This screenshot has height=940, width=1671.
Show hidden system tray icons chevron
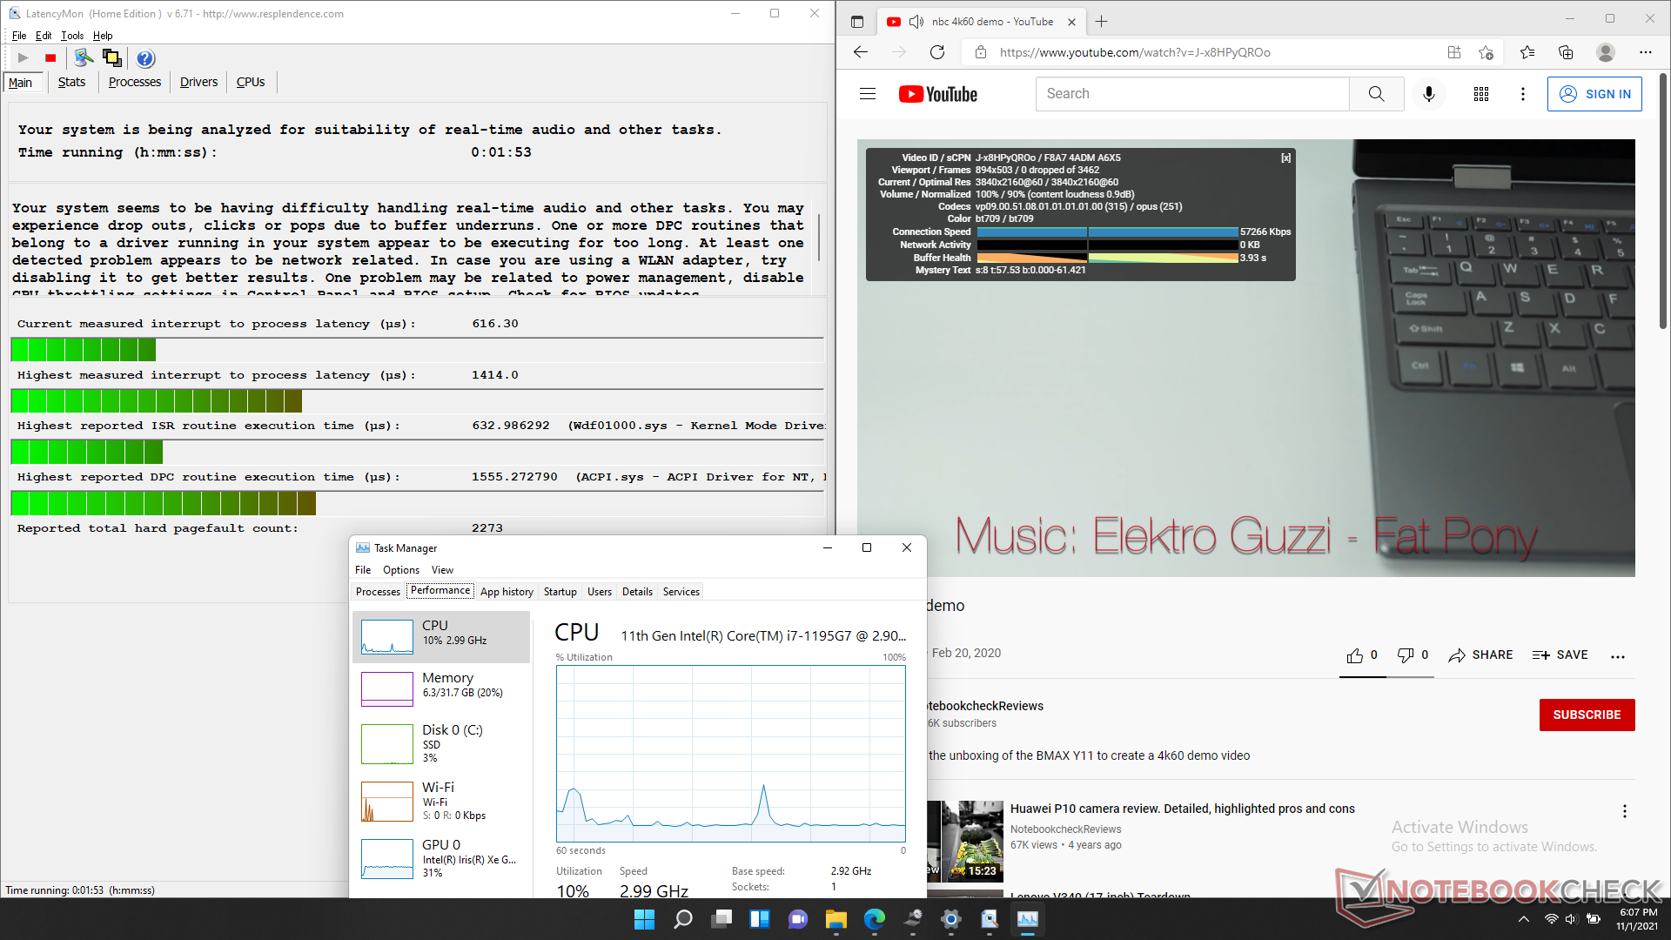[x=1523, y=919]
